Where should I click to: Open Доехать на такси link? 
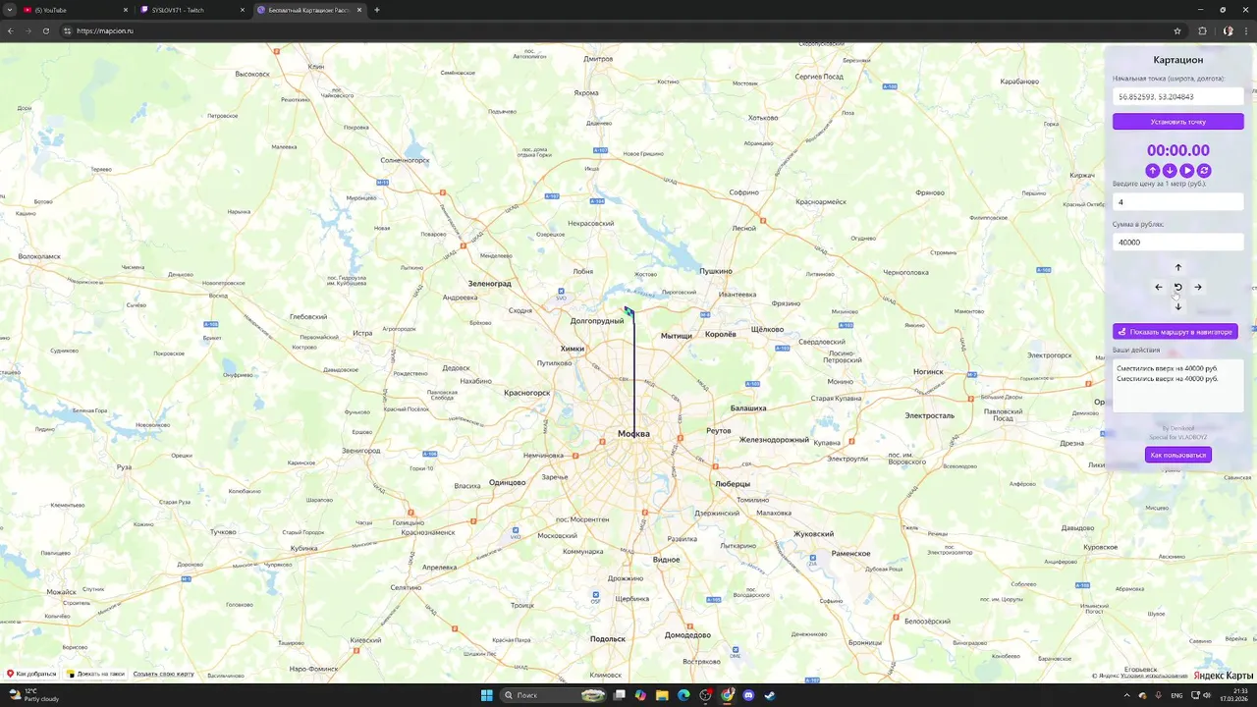coord(95,674)
